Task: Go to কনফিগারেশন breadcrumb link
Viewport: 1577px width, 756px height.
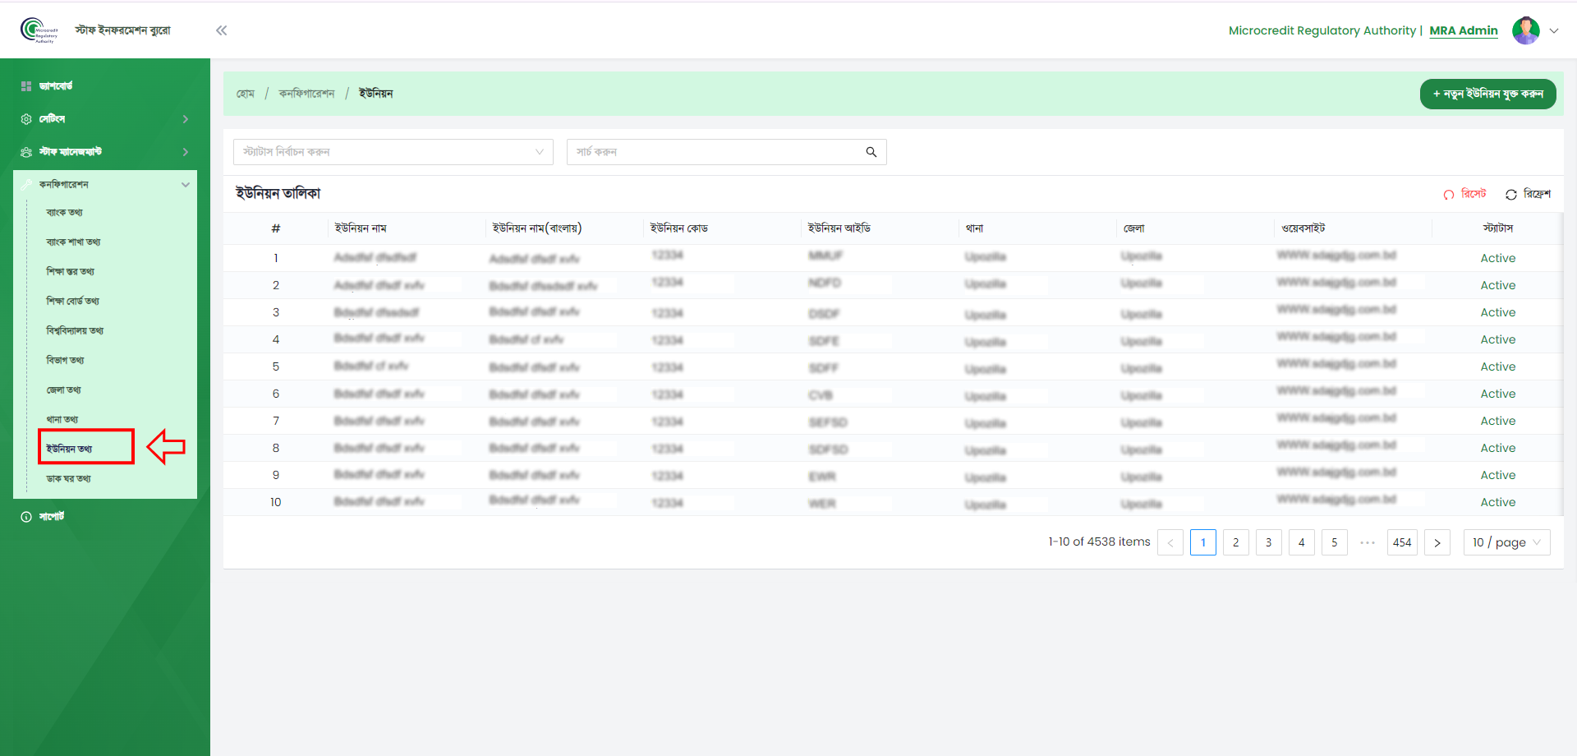Action: [306, 94]
